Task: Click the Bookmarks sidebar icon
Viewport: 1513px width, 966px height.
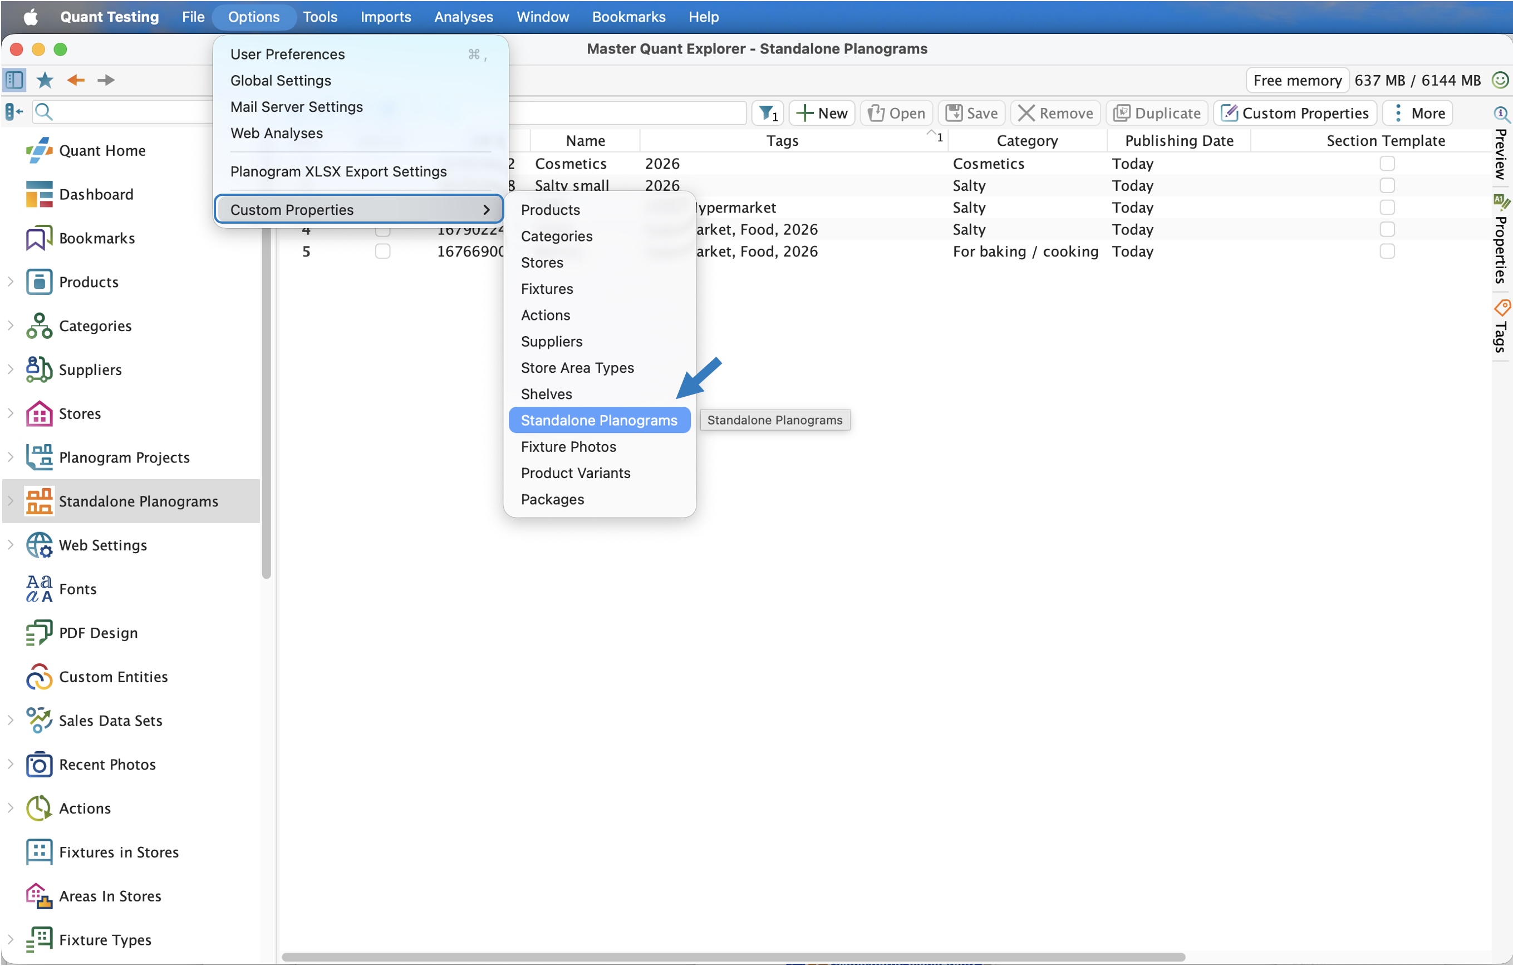Action: [x=39, y=239]
